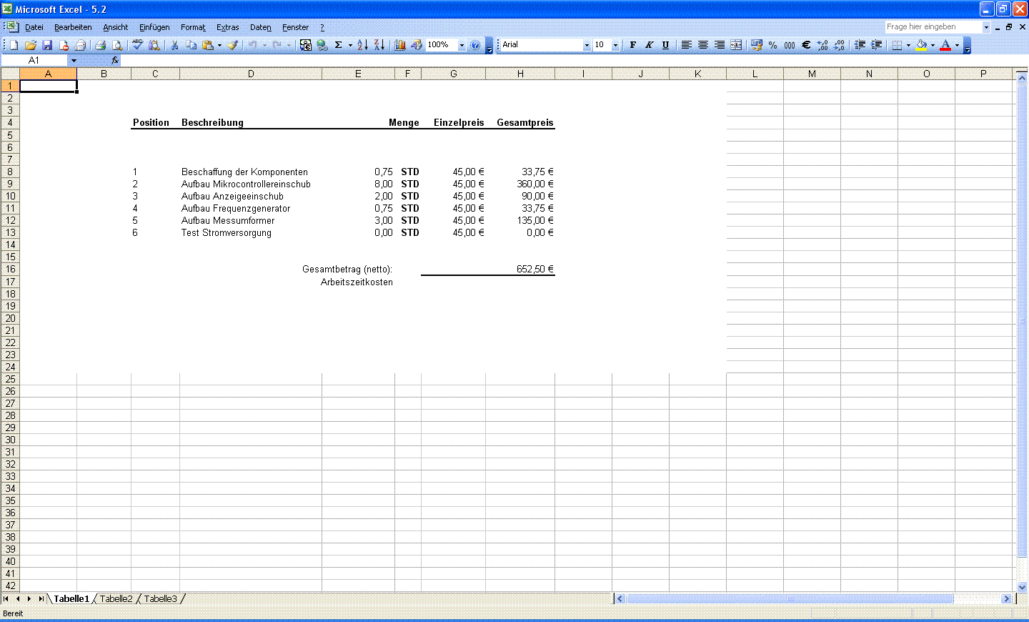Expand the Arial font name dropdown
This screenshot has height=622, width=1029.
coord(587,45)
